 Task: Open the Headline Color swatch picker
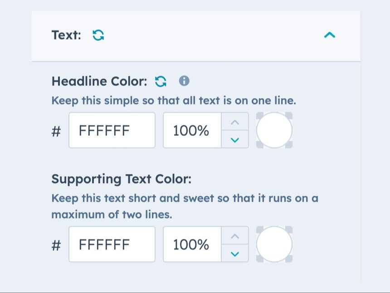tap(274, 130)
